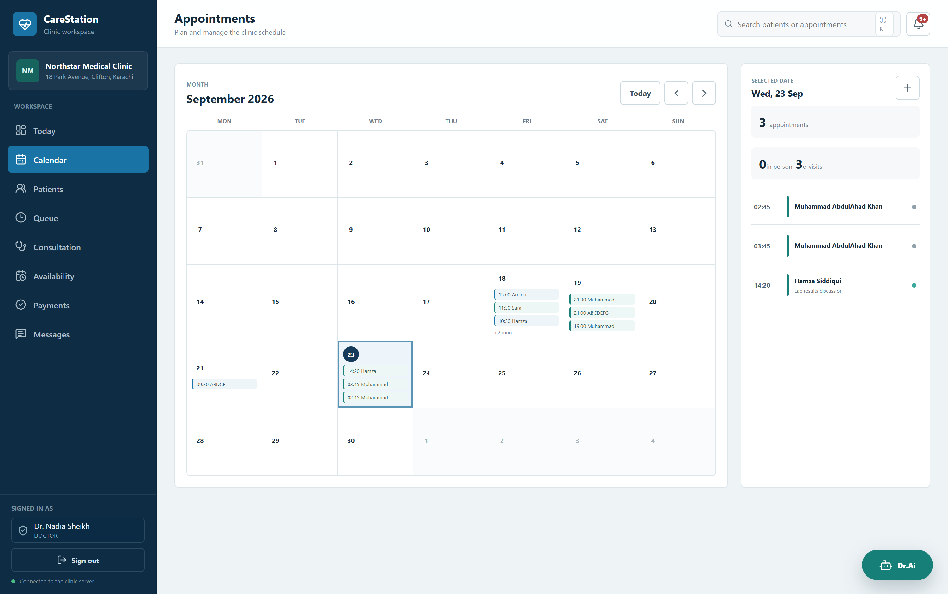This screenshot has height=594, width=948.
Task: Open the 11:30 Sara appointment
Action: click(526, 308)
